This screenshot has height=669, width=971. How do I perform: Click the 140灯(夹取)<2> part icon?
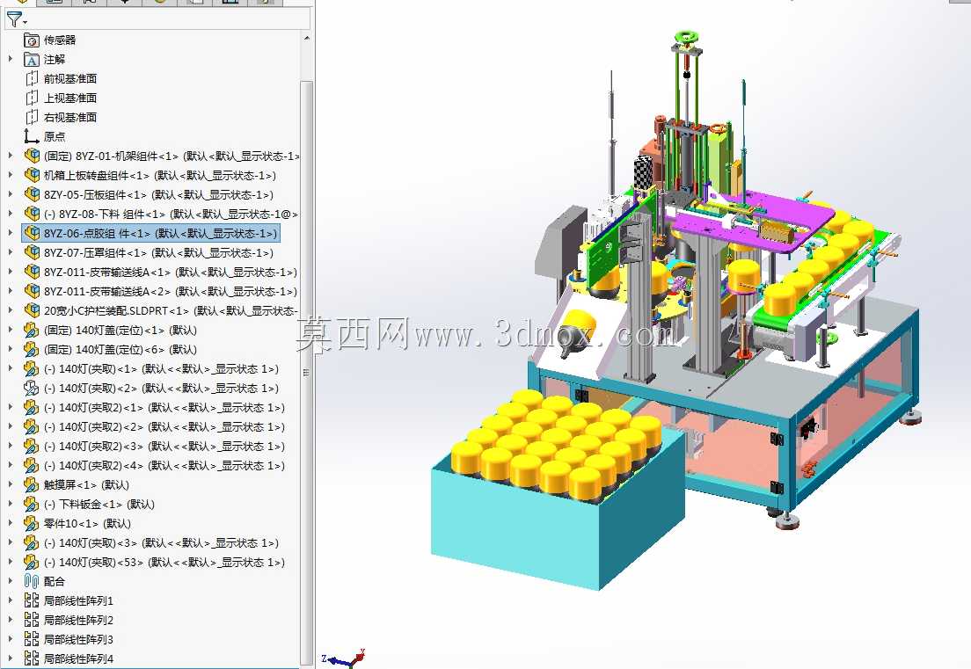pyautogui.click(x=32, y=388)
